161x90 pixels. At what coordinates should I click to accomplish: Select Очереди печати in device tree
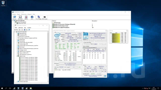click(23, 50)
